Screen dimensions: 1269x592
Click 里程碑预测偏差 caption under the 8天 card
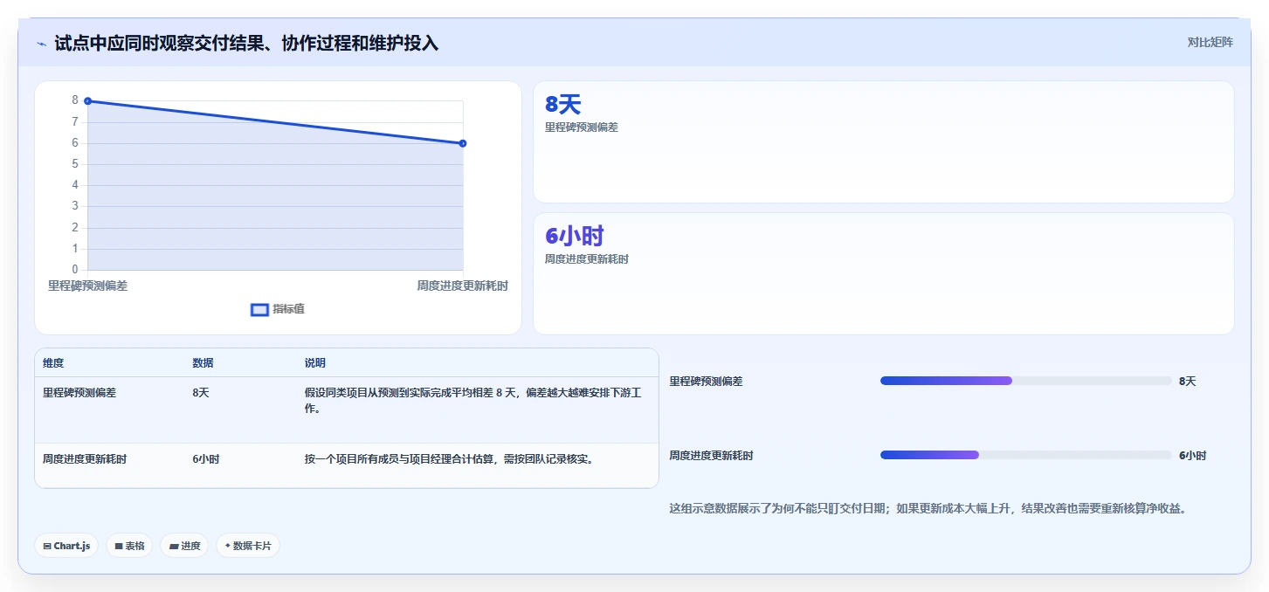(582, 127)
